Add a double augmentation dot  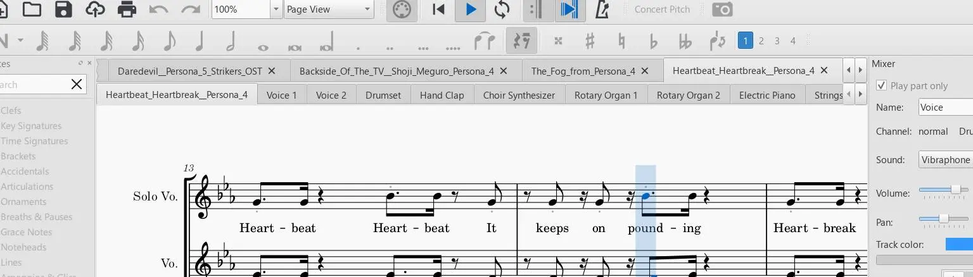click(390, 47)
